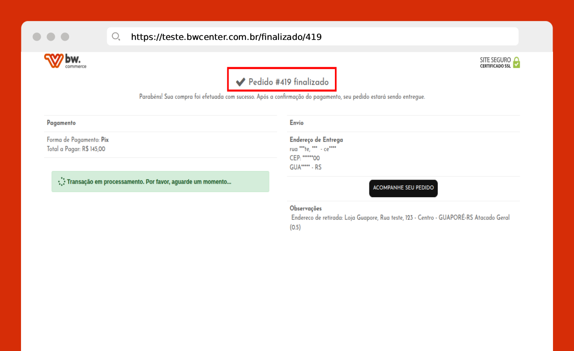Screen dimensions: 574x351
Task: Click the Transação em processamento message
Action: click(x=149, y=182)
